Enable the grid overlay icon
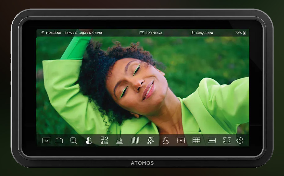This screenshot has height=176, width=284. [196, 140]
